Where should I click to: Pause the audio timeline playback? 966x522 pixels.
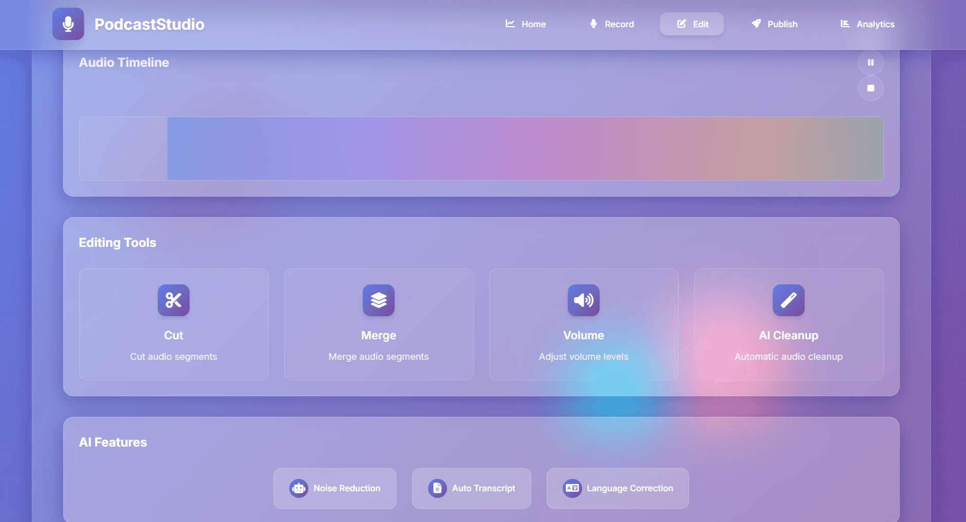coord(870,63)
